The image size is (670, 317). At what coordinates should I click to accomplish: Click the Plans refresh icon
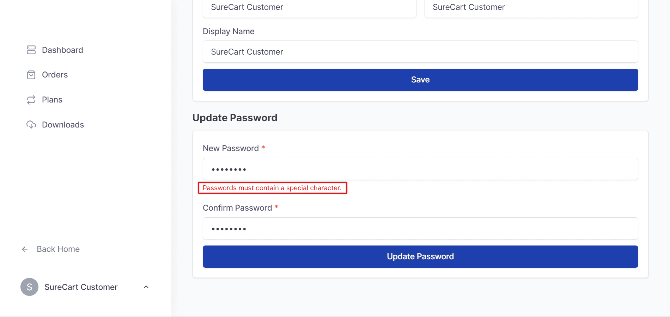31,100
